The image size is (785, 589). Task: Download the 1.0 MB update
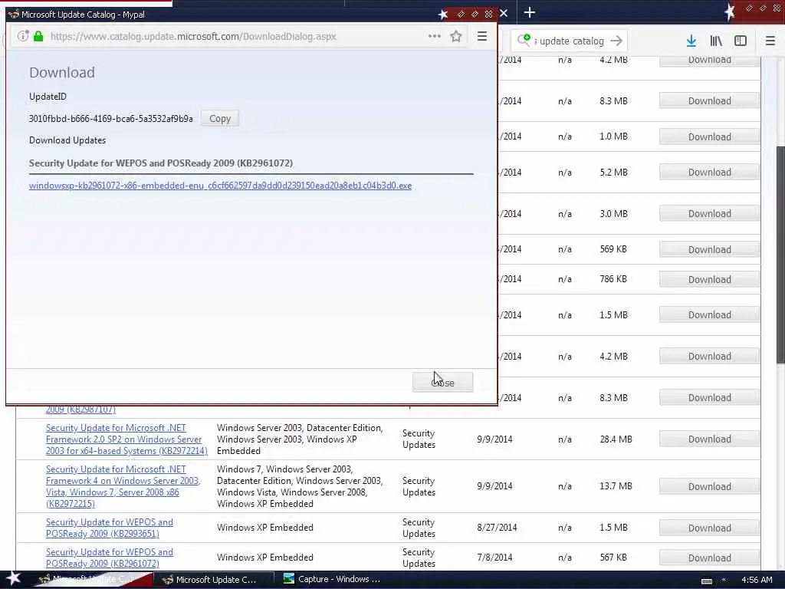tap(709, 137)
